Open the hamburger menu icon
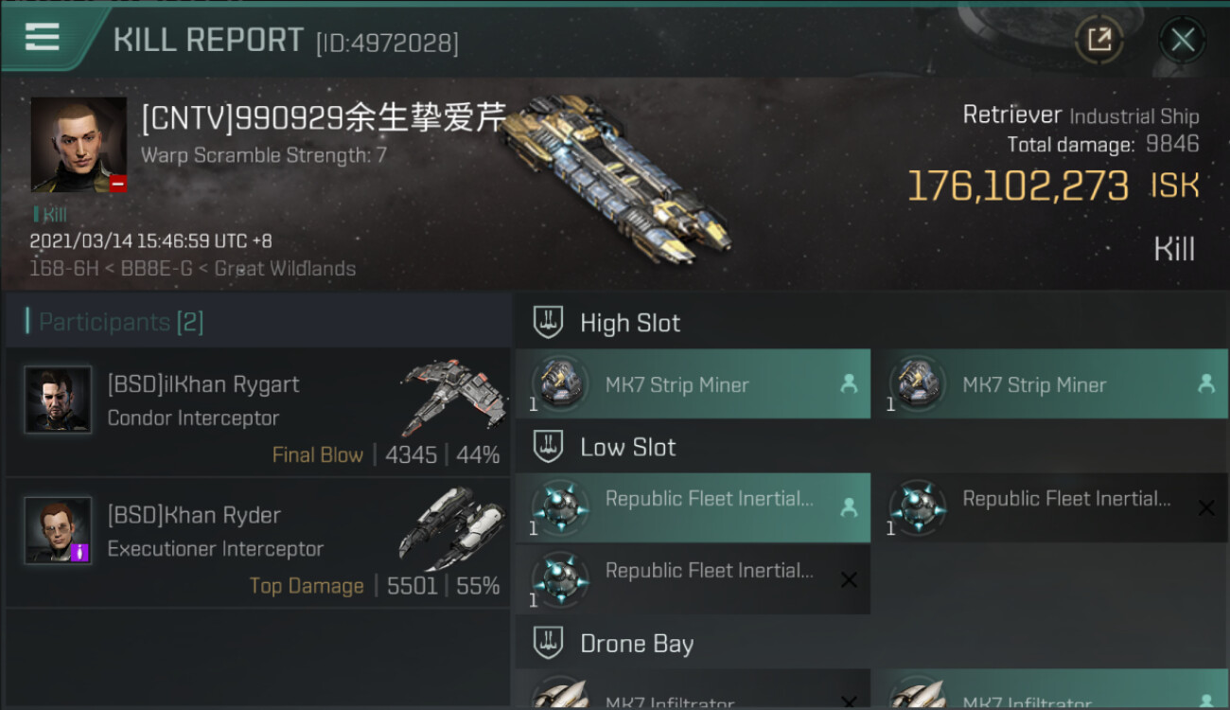Screen dimensions: 1230x710 pos(43,37)
